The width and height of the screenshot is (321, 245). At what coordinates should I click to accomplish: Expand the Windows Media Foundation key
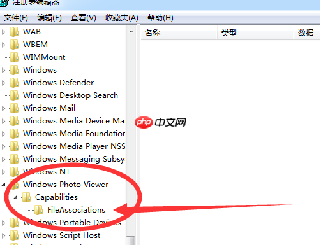(x=3, y=134)
